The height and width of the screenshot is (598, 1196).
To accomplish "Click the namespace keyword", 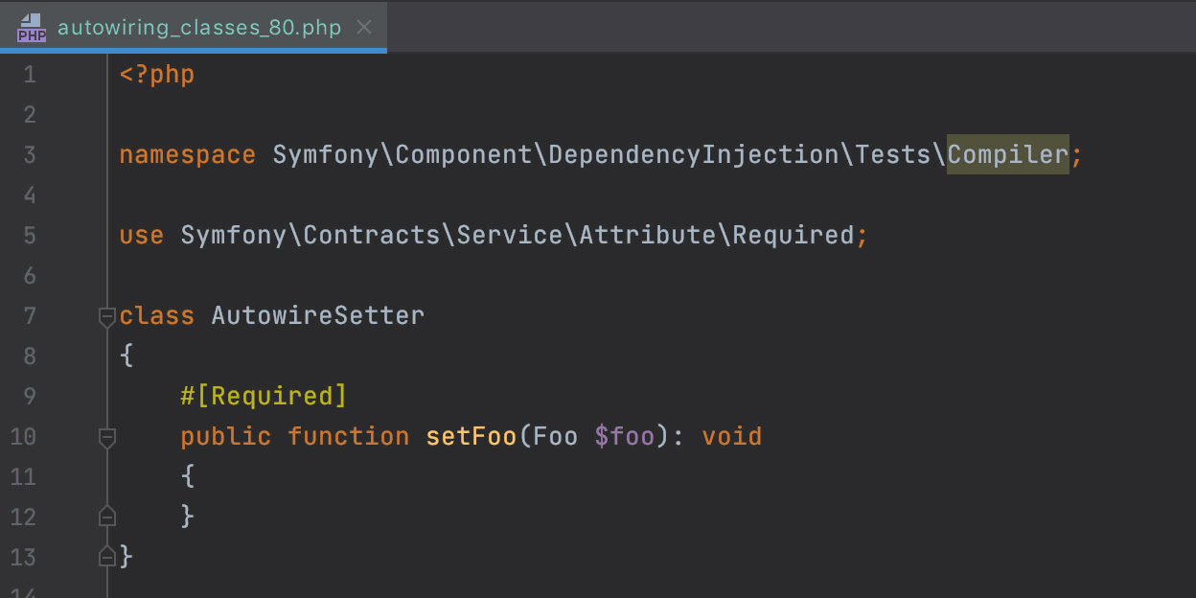I will pos(187,154).
